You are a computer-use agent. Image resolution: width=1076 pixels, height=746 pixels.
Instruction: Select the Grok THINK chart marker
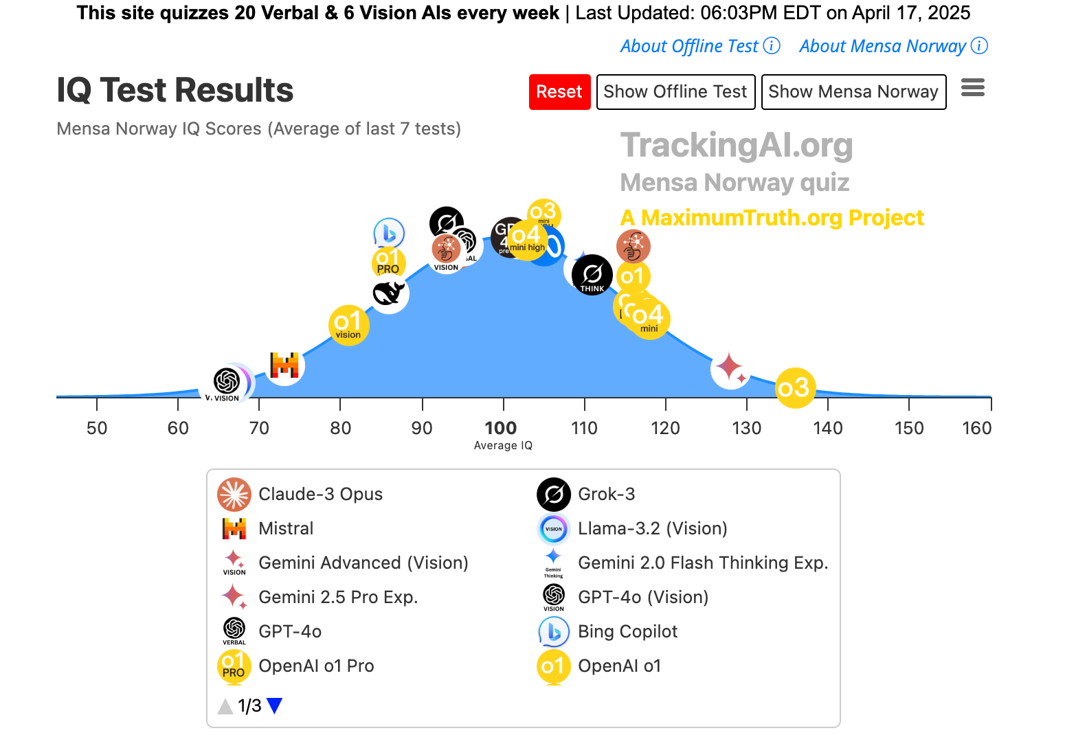[592, 275]
